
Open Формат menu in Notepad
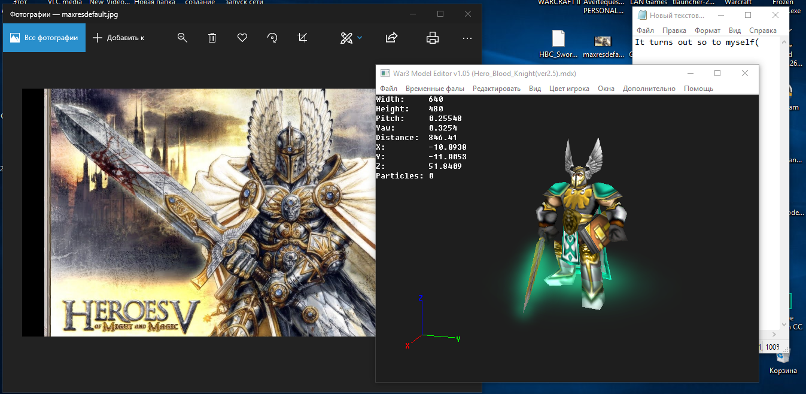(708, 31)
